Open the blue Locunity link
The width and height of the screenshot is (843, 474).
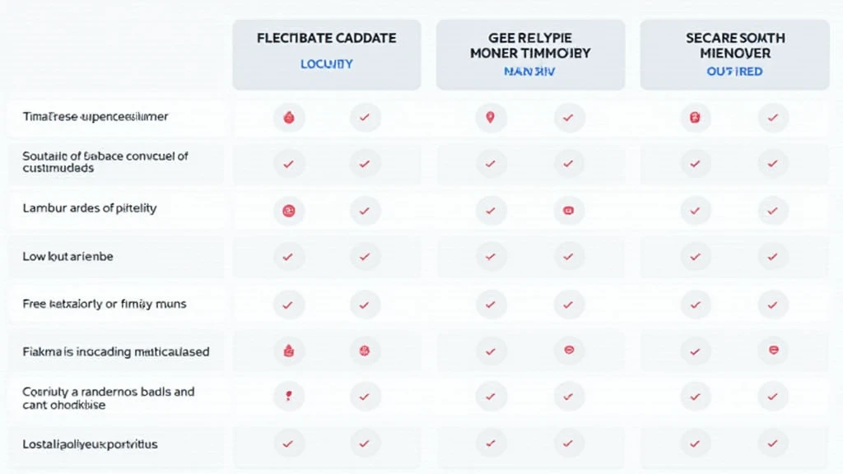tap(327, 63)
